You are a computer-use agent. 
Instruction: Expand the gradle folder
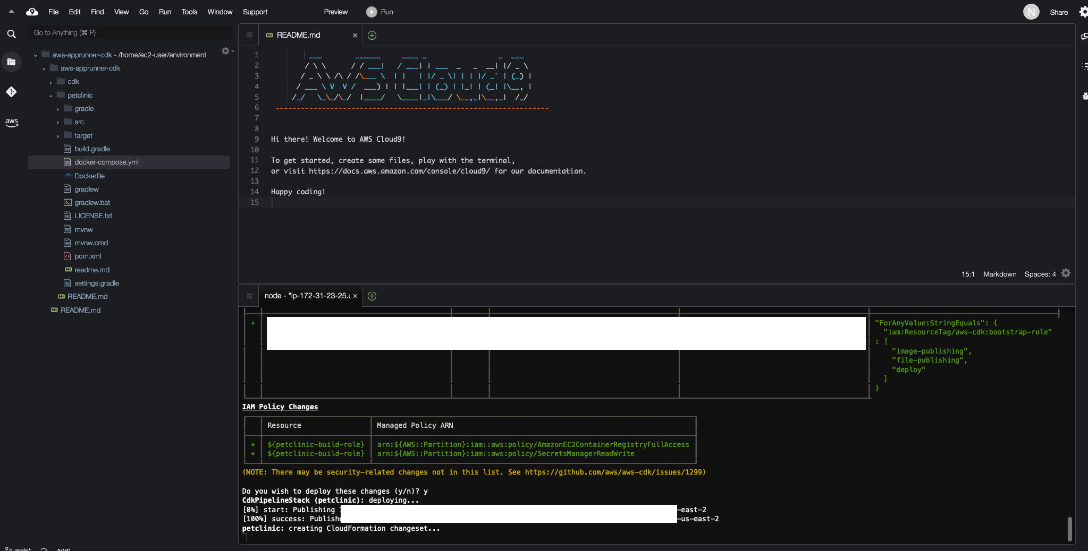coord(57,109)
